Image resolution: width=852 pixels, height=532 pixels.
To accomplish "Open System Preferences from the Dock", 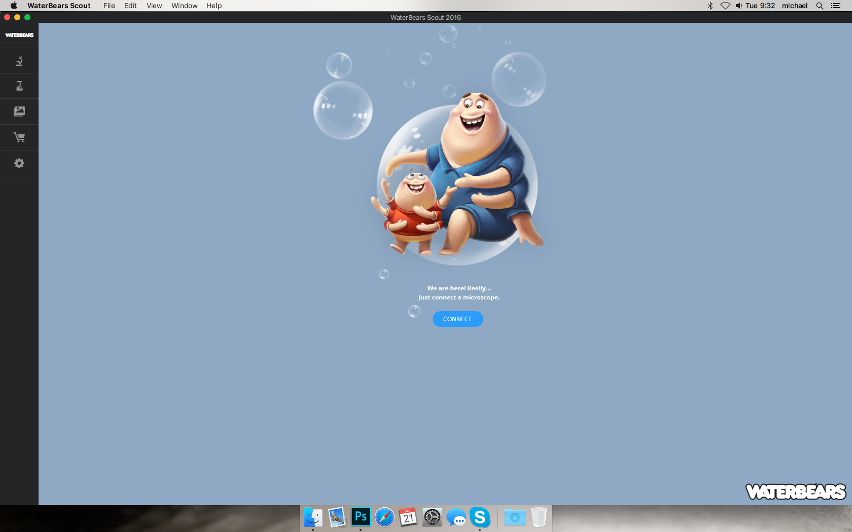I will point(432,517).
